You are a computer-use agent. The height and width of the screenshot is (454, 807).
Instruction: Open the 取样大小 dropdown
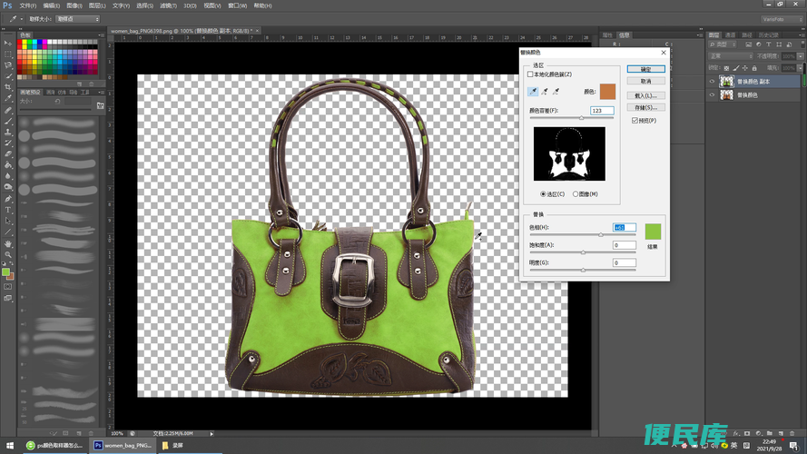[77, 18]
